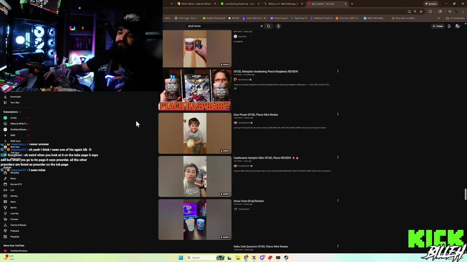Open YouTube notifications bell

coord(449,26)
